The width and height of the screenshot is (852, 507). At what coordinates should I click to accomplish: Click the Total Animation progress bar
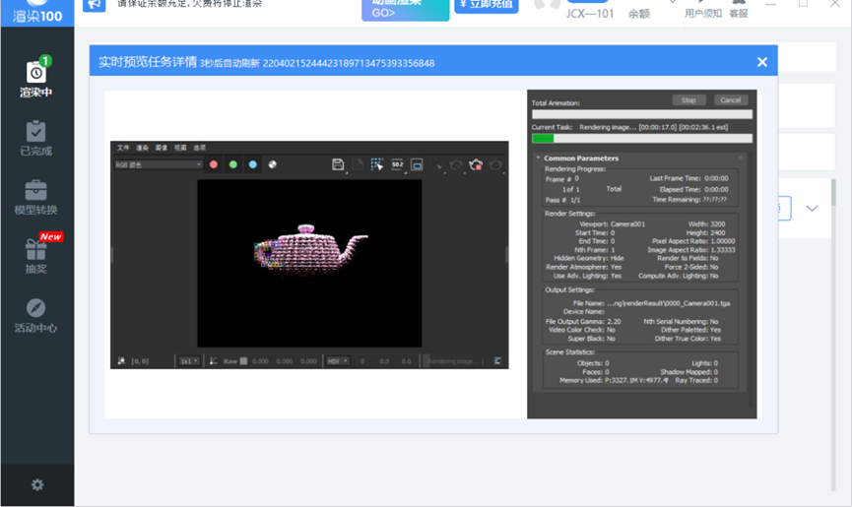coord(642,114)
